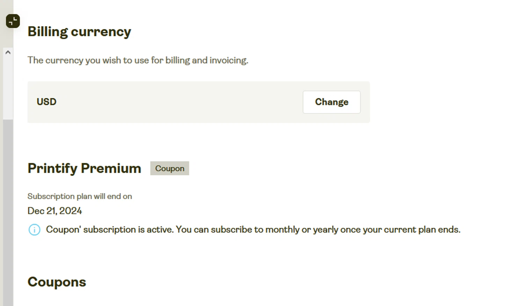Click the dark gray scrollbar thumb
524x306 pixels.
pyautogui.click(x=8, y=210)
